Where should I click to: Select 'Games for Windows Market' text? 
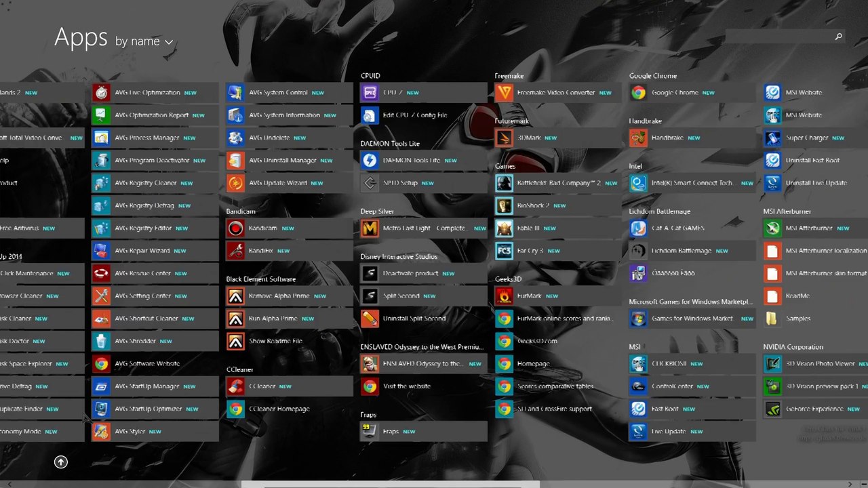pos(692,319)
